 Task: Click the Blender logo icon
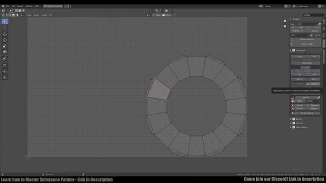click(x=3, y=6)
